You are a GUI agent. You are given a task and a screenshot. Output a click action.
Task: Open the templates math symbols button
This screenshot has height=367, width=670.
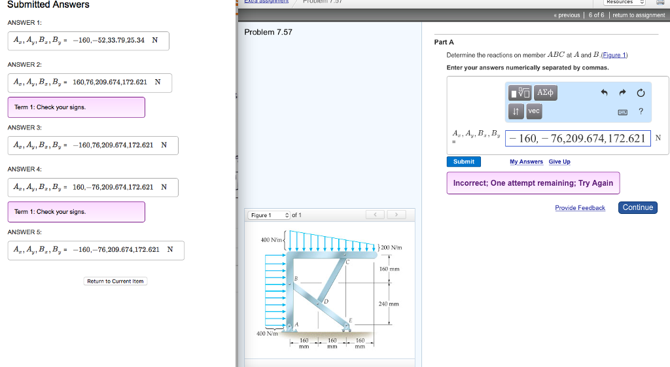pos(520,93)
